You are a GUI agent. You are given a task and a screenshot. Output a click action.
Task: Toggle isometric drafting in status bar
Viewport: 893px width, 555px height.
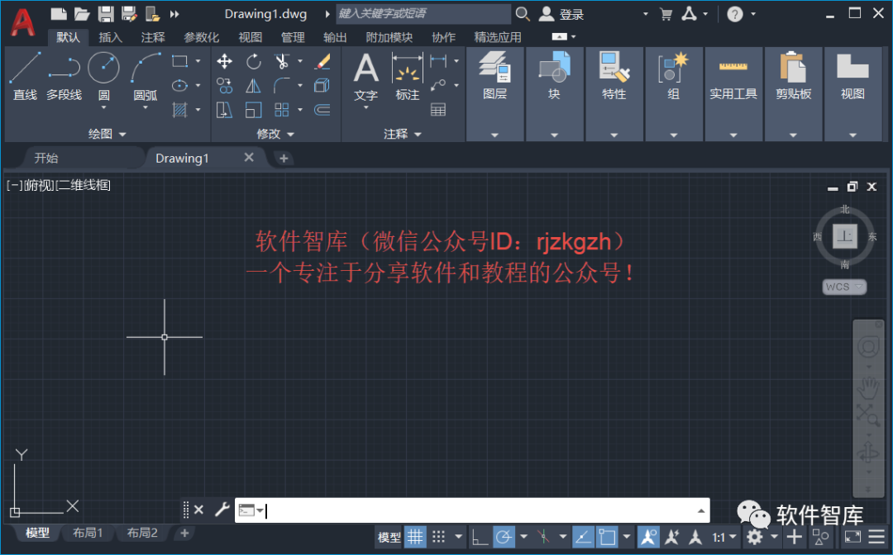544,536
